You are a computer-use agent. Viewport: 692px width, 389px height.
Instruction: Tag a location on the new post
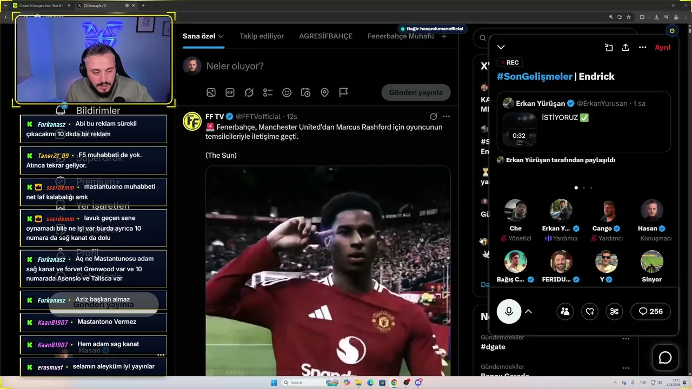pyautogui.click(x=324, y=92)
